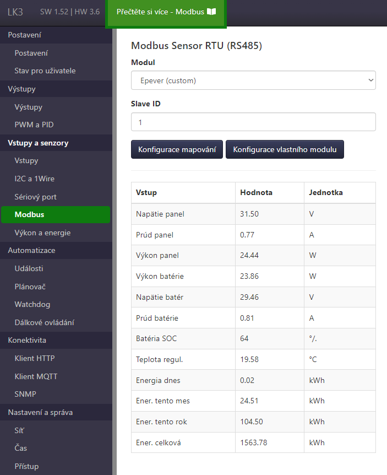
Task: Navigate to SNMP settings
Action: pos(25,394)
